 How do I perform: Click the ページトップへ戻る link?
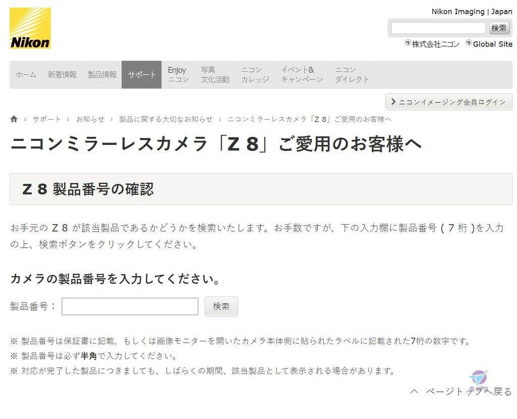coord(469,391)
